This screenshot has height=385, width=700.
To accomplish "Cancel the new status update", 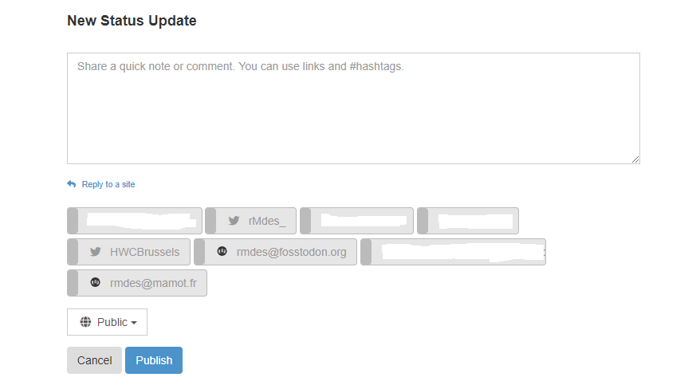I will pos(94,360).
